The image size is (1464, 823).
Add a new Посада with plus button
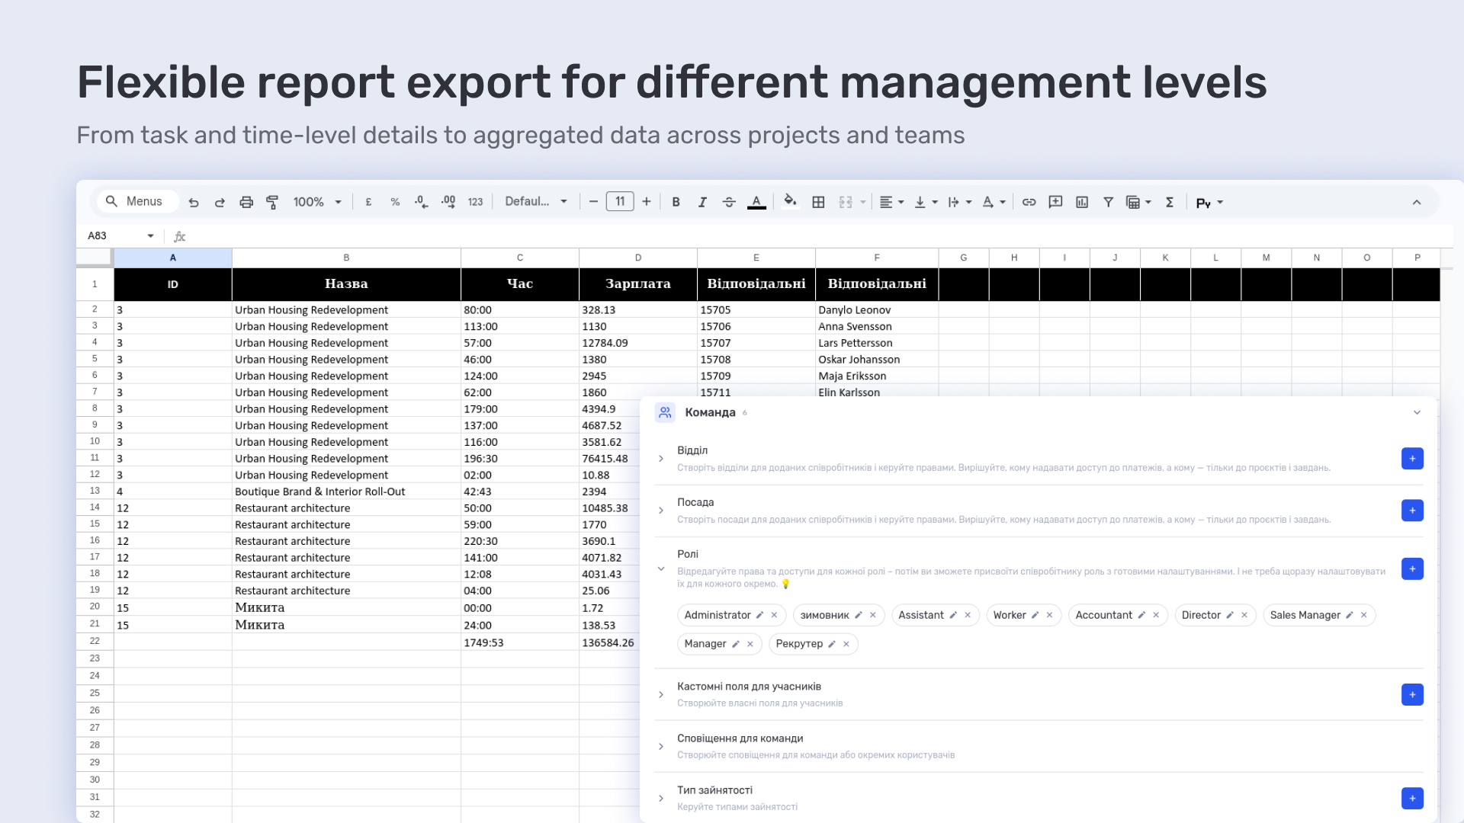(1412, 510)
